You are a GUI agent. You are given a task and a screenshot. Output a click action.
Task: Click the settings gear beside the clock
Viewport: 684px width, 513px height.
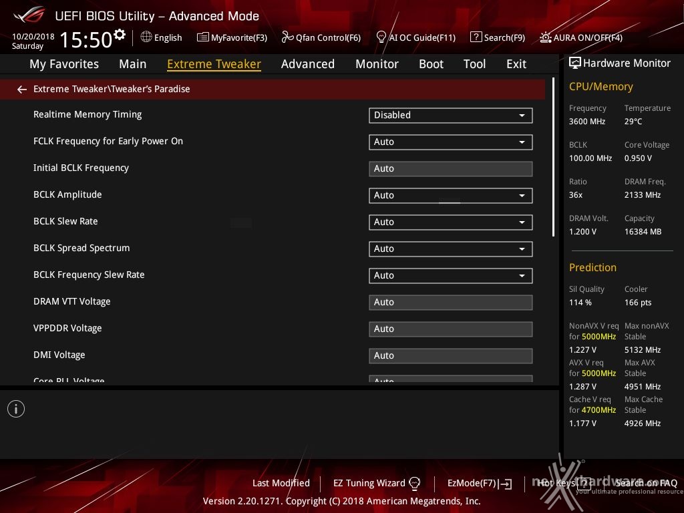120,34
